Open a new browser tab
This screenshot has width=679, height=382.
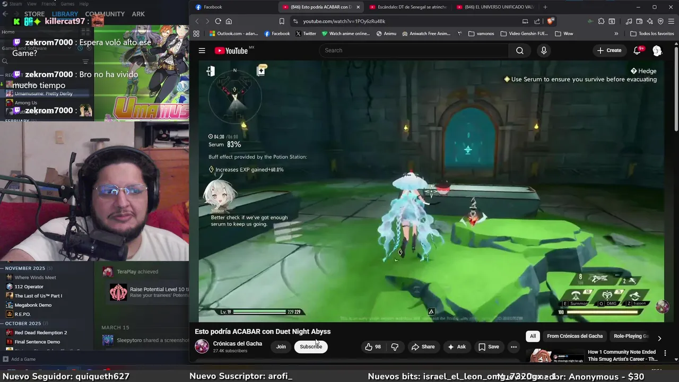coord(545,7)
